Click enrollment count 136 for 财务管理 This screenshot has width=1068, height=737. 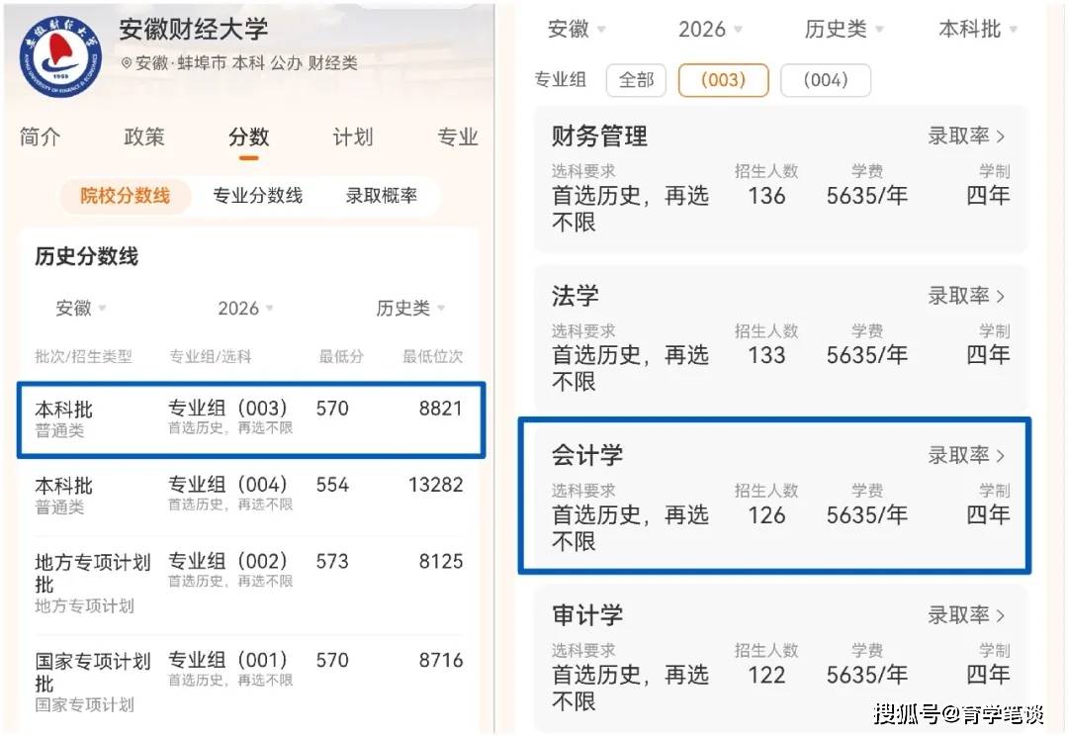tap(767, 196)
